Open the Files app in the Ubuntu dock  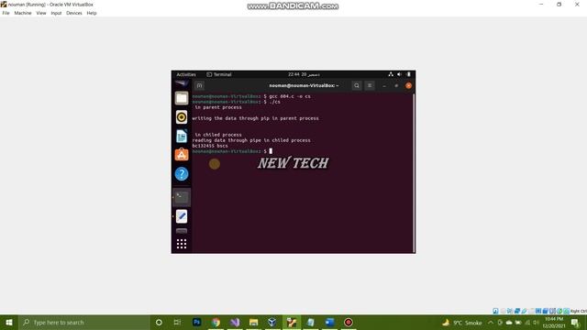pyautogui.click(x=182, y=98)
